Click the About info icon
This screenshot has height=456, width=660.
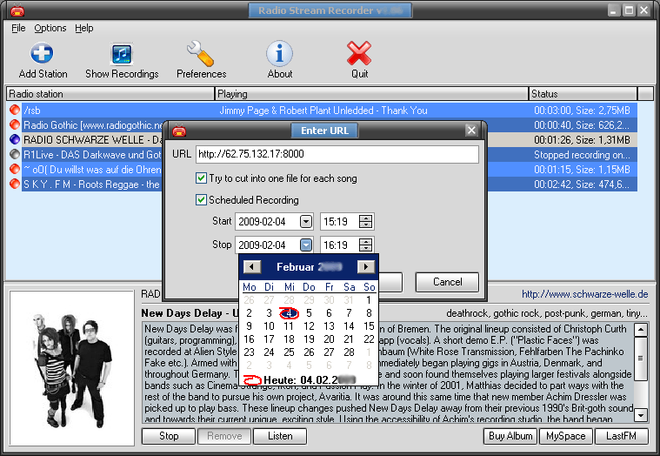[x=279, y=54]
